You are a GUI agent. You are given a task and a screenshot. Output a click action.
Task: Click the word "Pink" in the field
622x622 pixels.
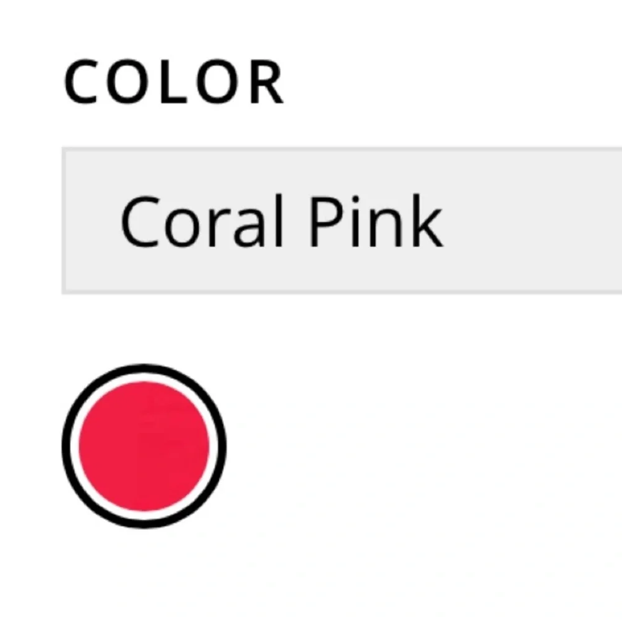pos(376,221)
